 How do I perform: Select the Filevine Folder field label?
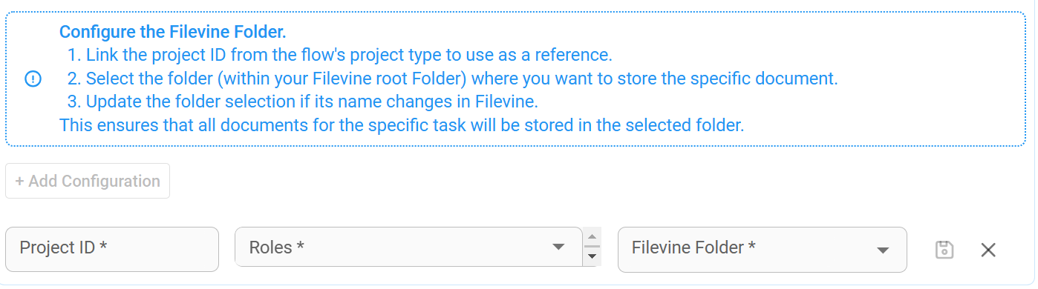693,248
